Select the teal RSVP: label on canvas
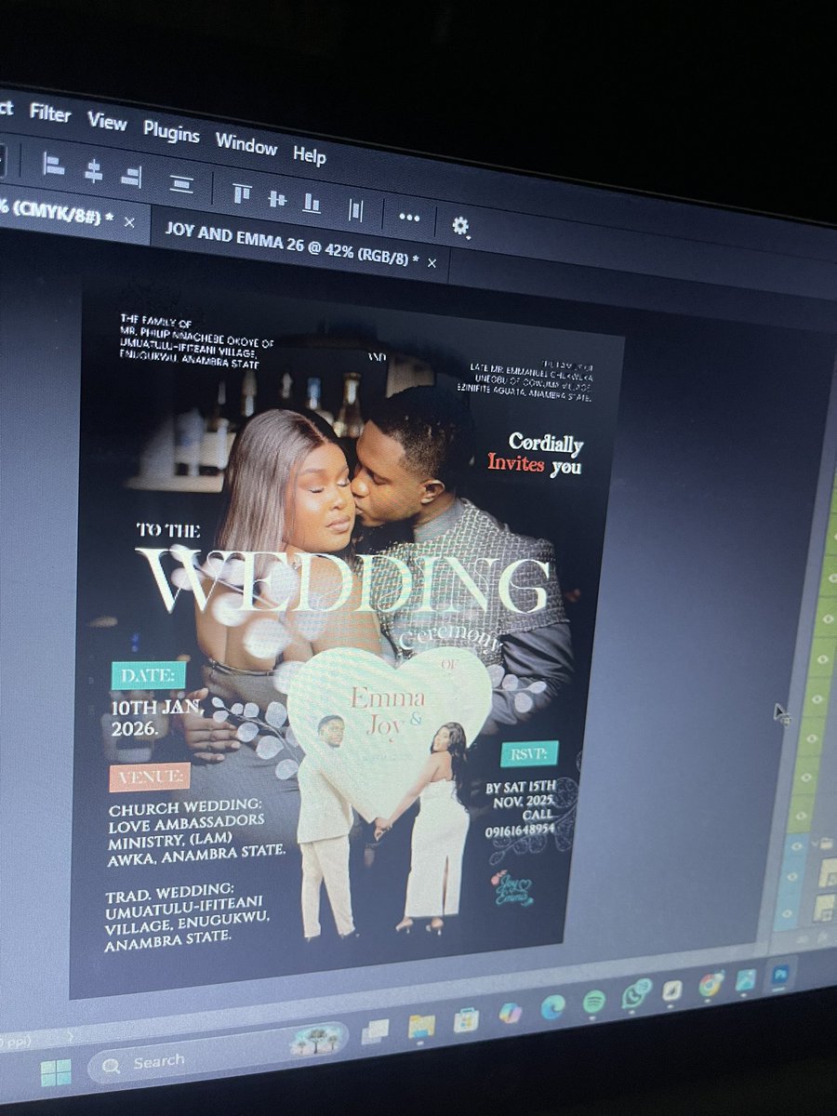837x1116 pixels. click(x=529, y=753)
